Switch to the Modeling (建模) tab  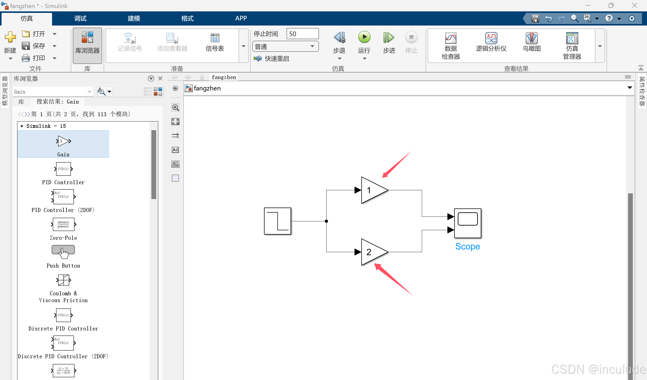pyautogui.click(x=134, y=18)
